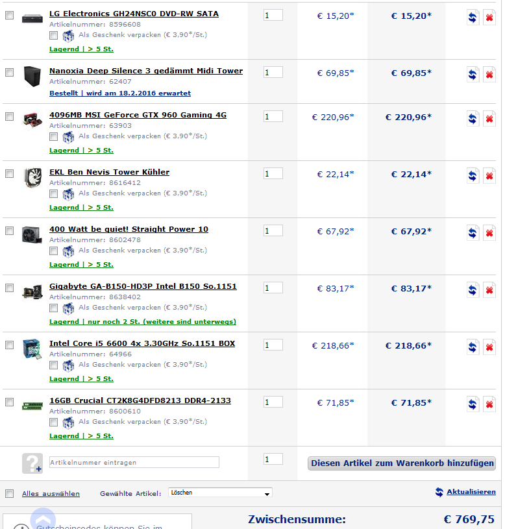The width and height of the screenshot is (505, 529).
Task: Open Gigabyte GA-B150-HD3P product link
Action: coord(143,286)
